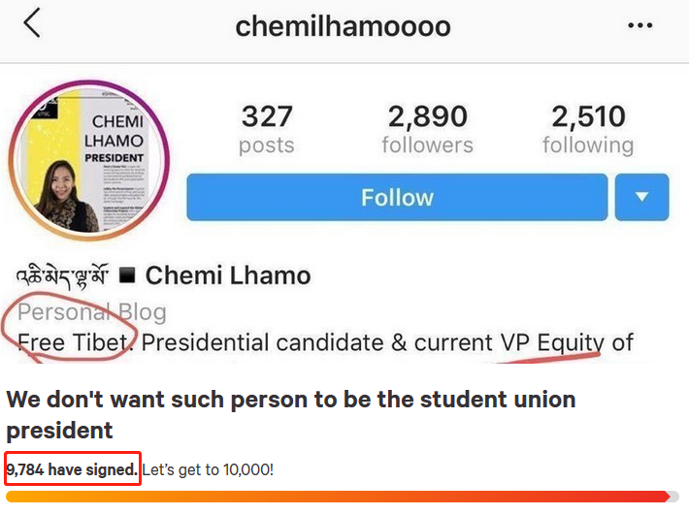The image size is (689, 515).
Task: Expand suggested accounts dropdown arrow next to Follow
Action: coord(641,197)
